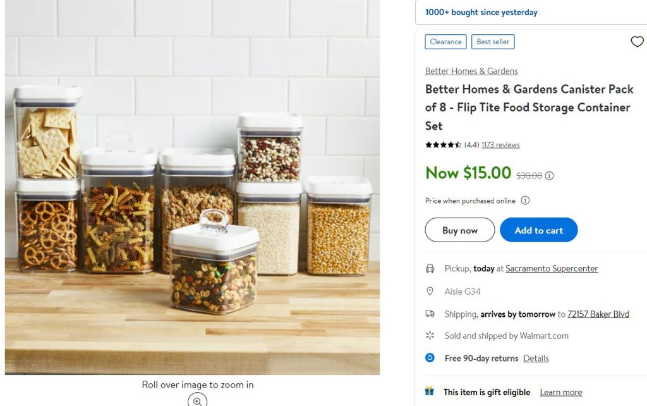Open the 1173 reviews link
The width and height of the screenshot is (647, 406).
pos(500,145)
